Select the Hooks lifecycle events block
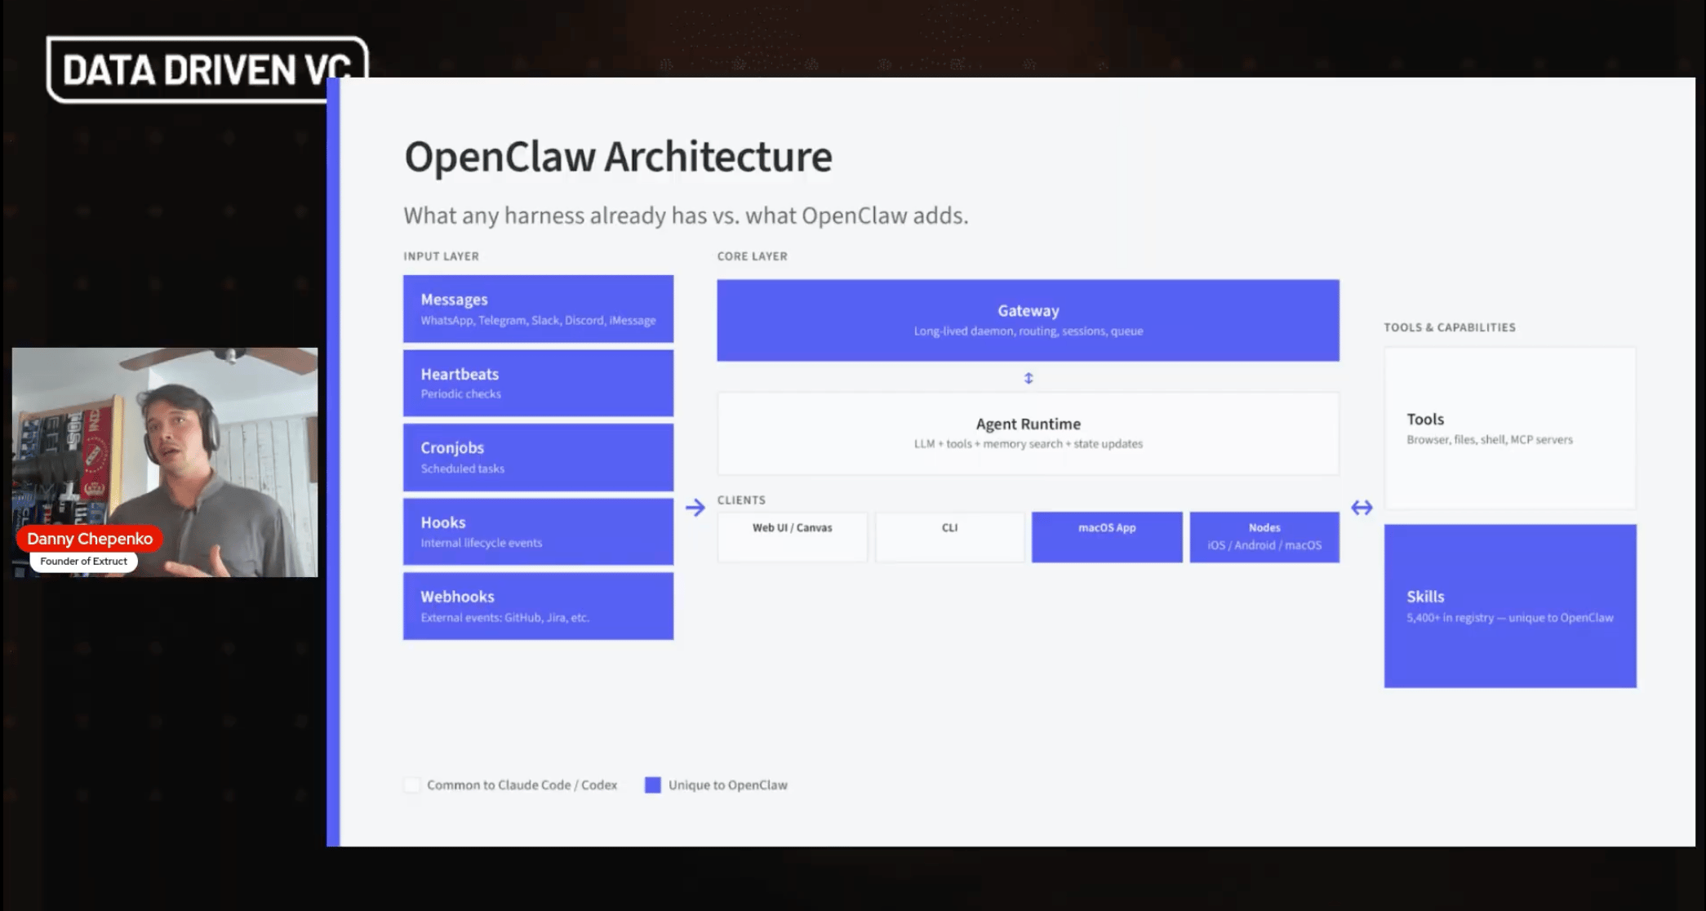 (538, 531)
